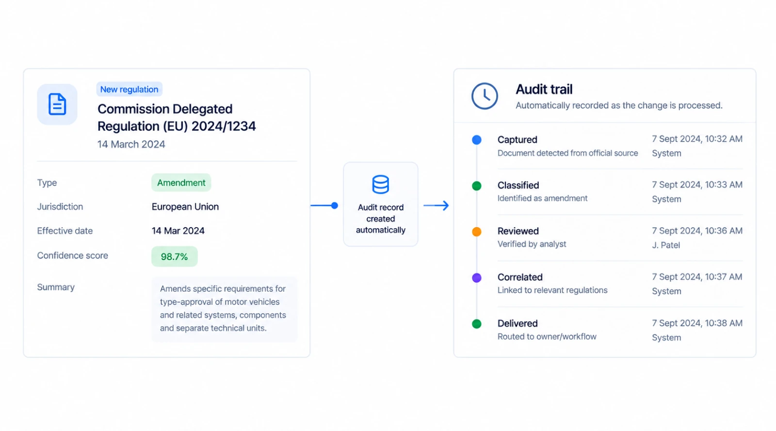The width and height of the screenshot is (776, 431).
Task: Open the Classified audit entry title
Action: tap(518, 185)
